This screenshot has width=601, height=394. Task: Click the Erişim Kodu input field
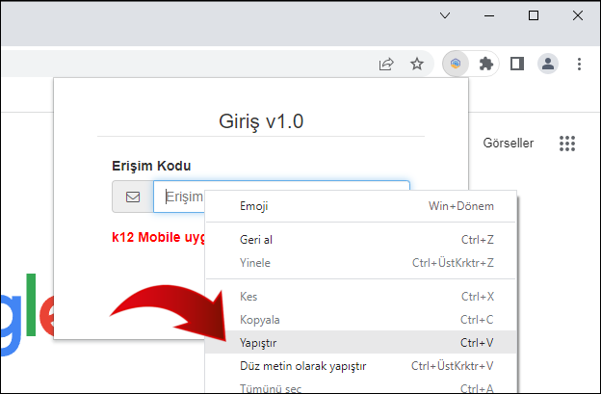click(183, 197)
